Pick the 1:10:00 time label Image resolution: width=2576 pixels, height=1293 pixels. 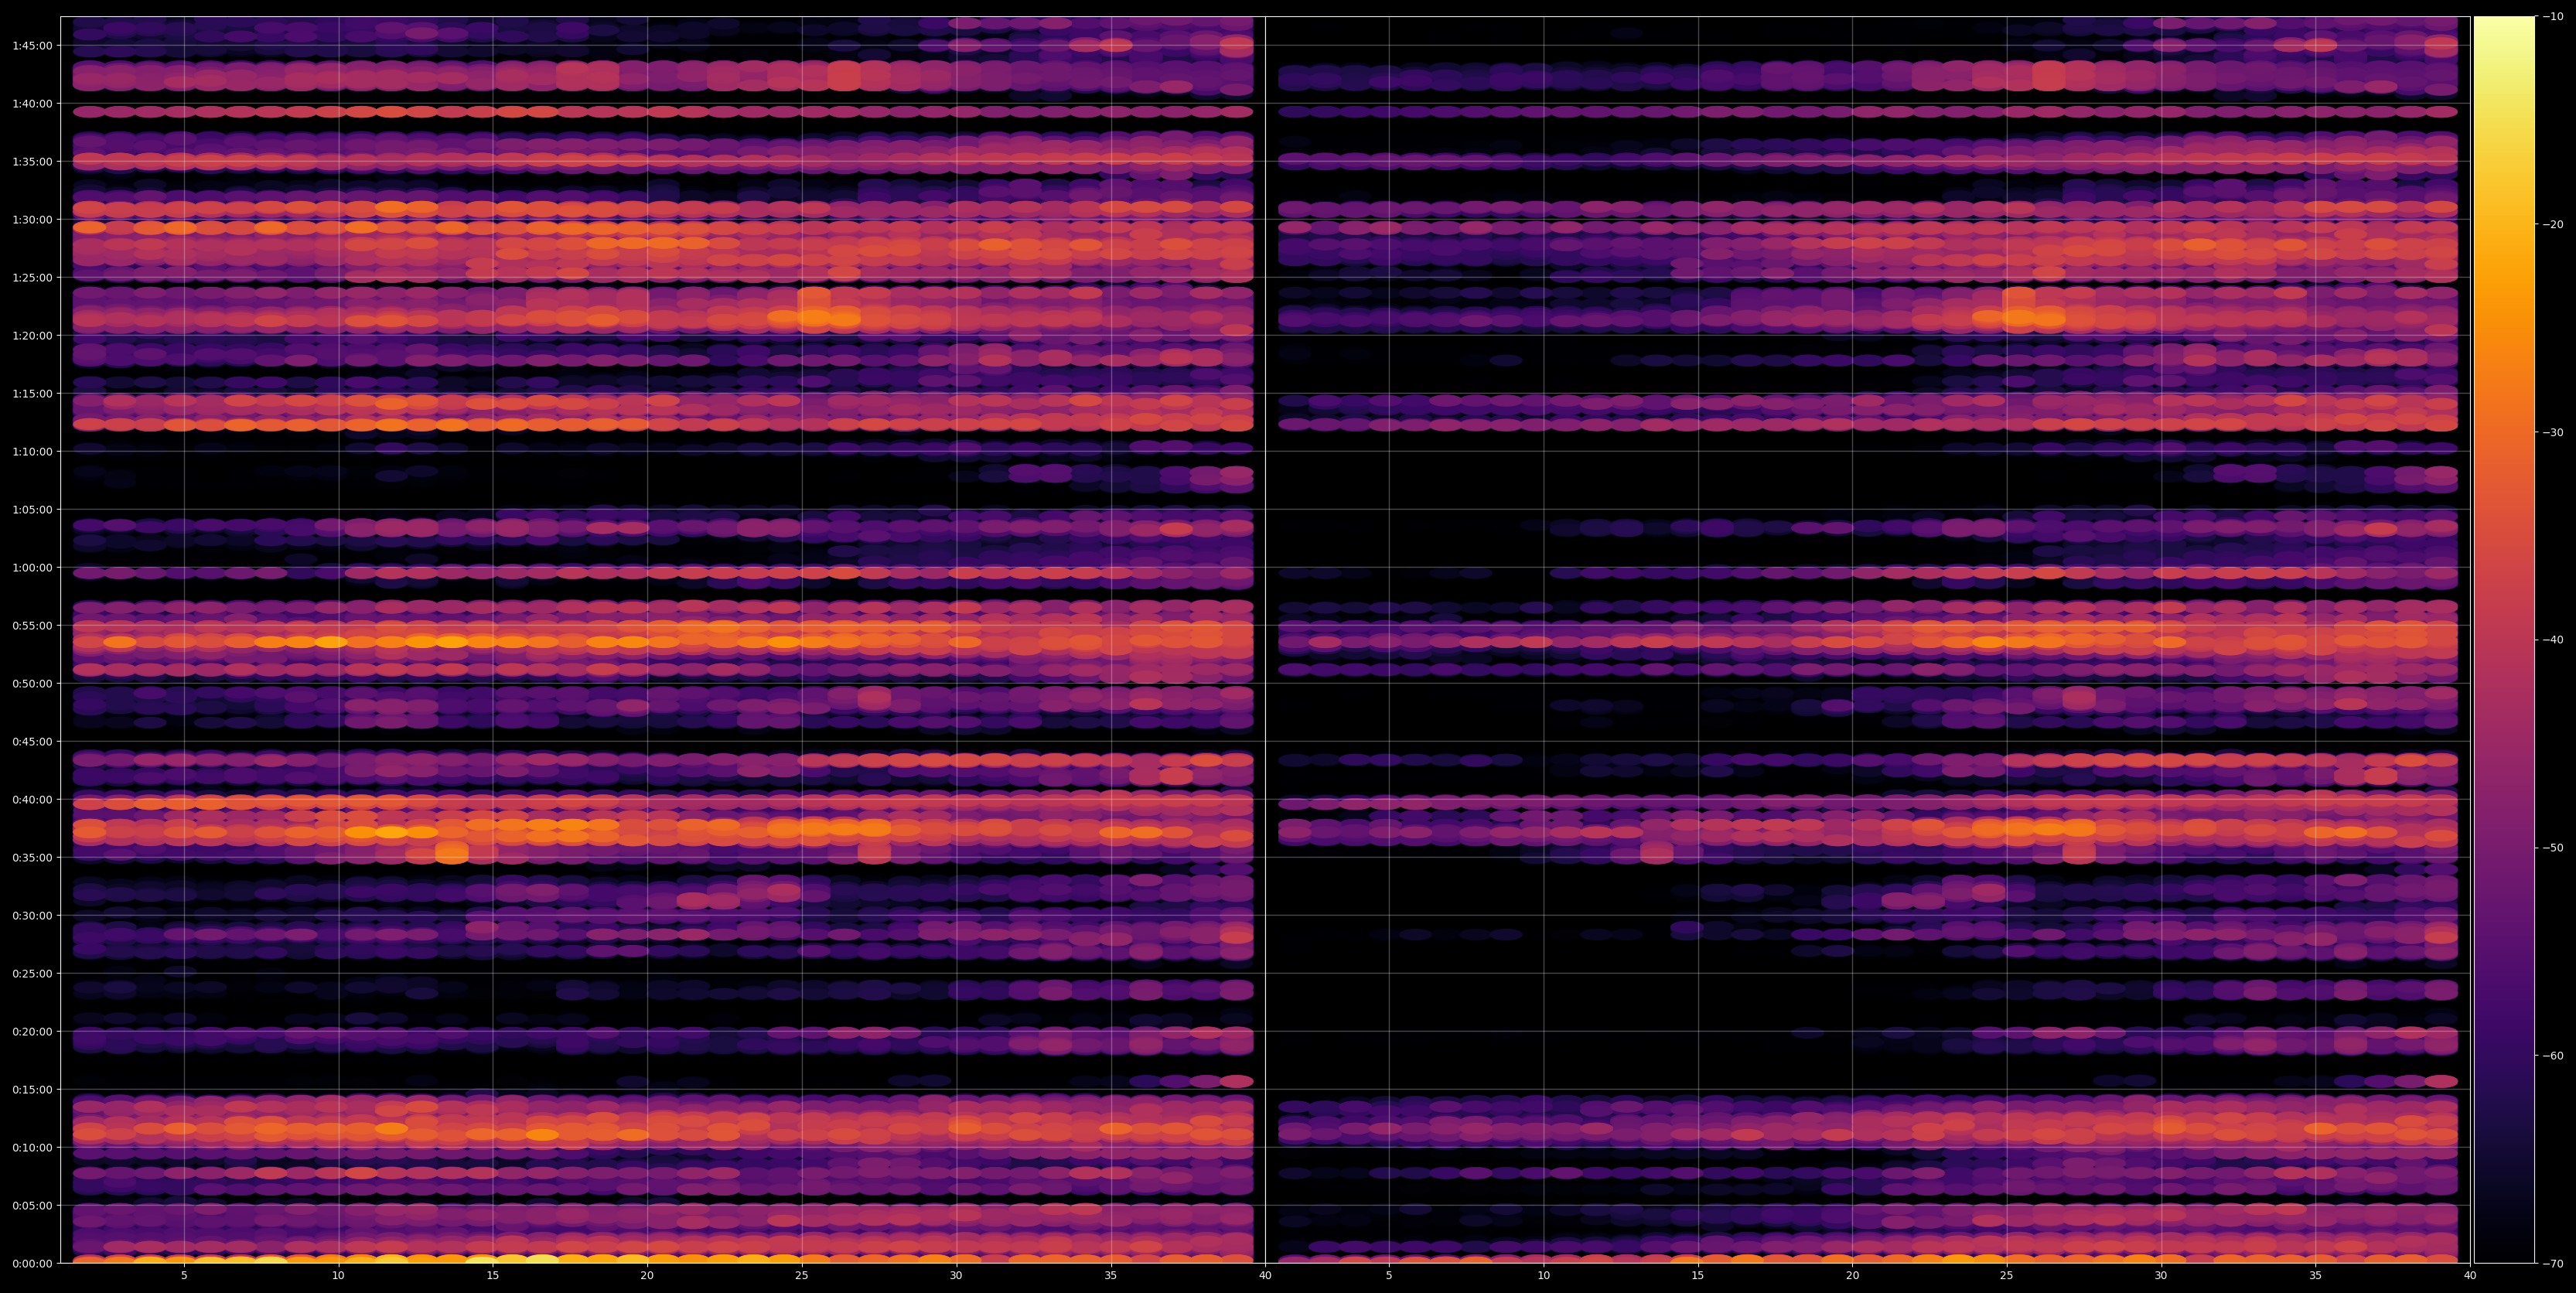pos(33,451)
